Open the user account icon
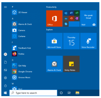Image resolution: width=101 pixels, height=98 pixels. (x=5, y=54)
